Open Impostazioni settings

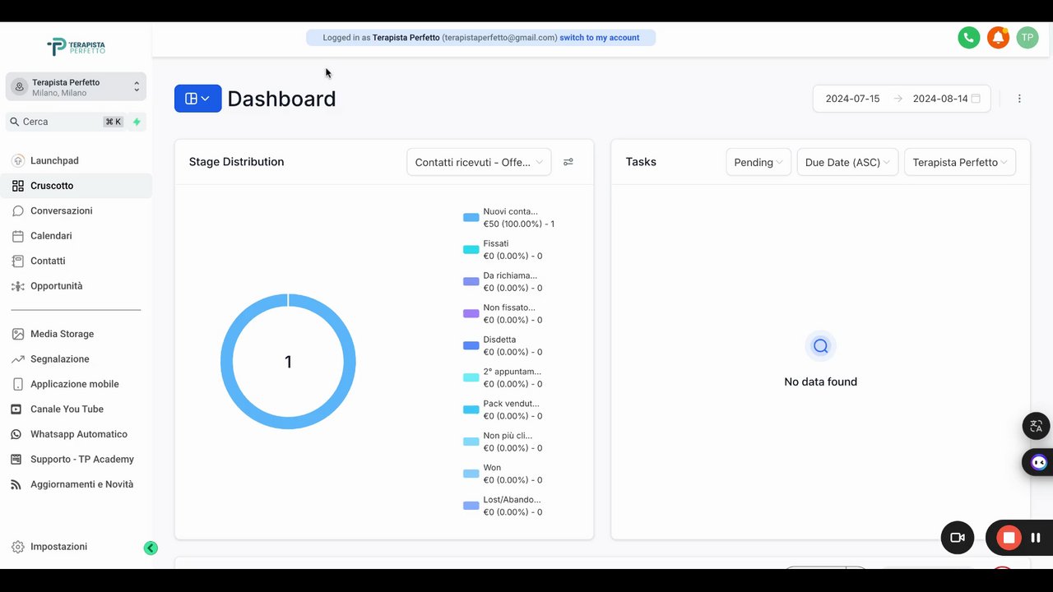tap(58, 547)
